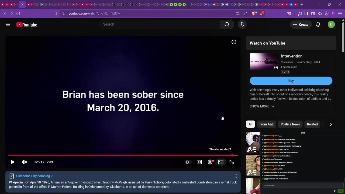The image size is (345, 194).
Task: Reload the page
Action: [x=18, y=13]
